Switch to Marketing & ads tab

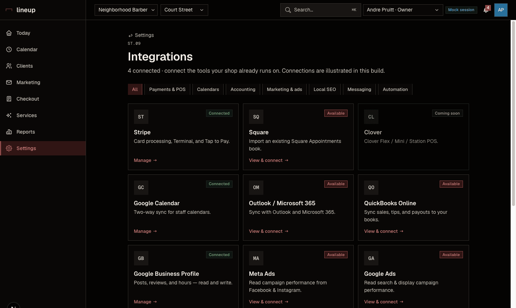[x=285, y=90]
